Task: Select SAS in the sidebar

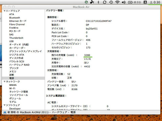Action: (x=11, y=35)
